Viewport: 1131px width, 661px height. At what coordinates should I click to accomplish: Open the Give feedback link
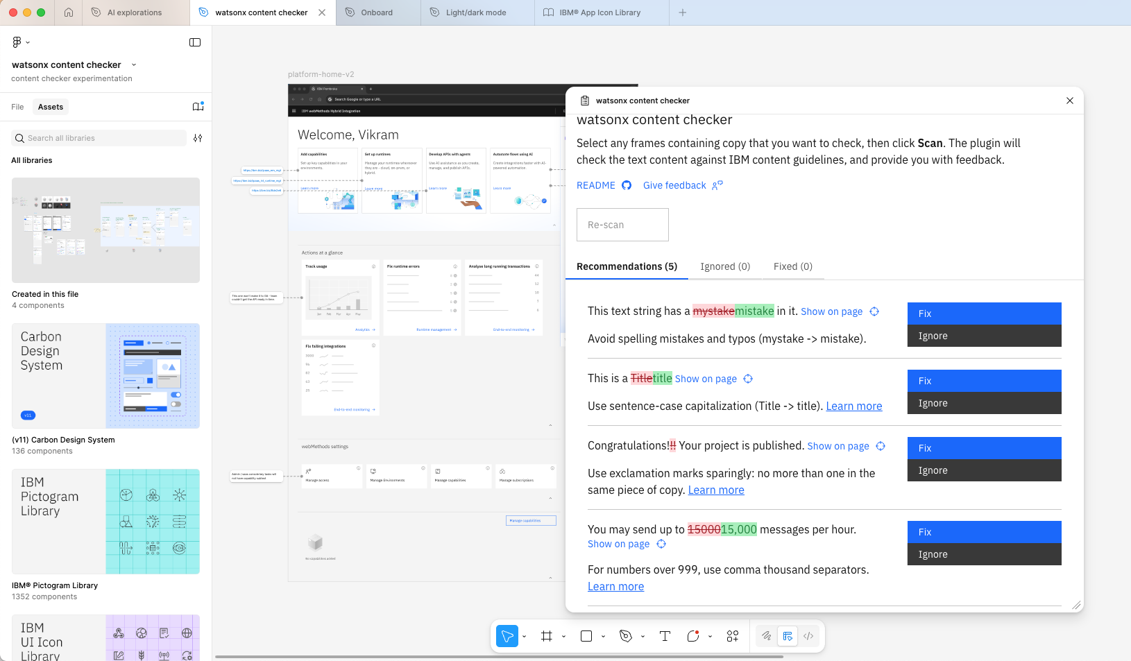tap(674, 185)
